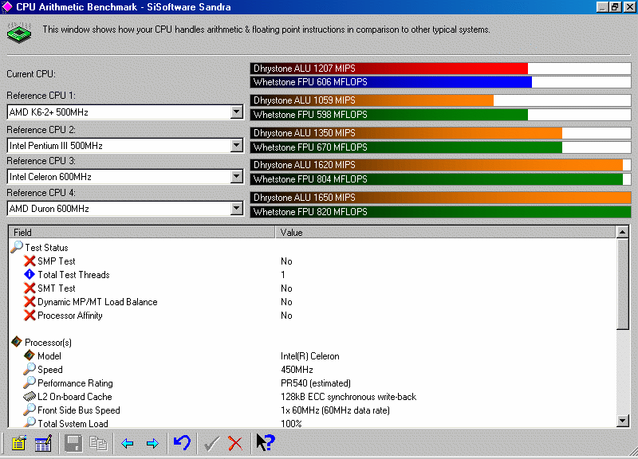Click the AMD K6-2+ 500MHz combo box
The height and width of the screenshot is (459, 638).
click(x=125, y=112)
